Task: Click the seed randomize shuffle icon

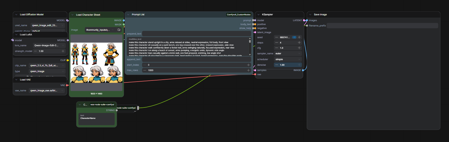Action: [x=294, y=37]
